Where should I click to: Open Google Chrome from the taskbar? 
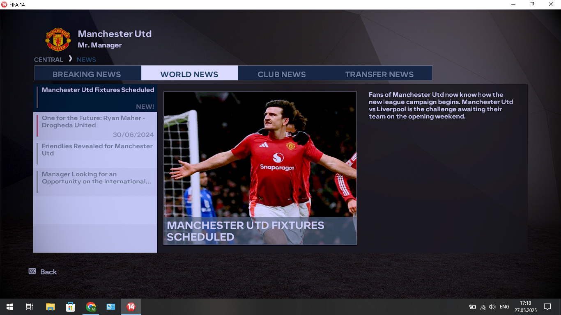coord(91,307)
